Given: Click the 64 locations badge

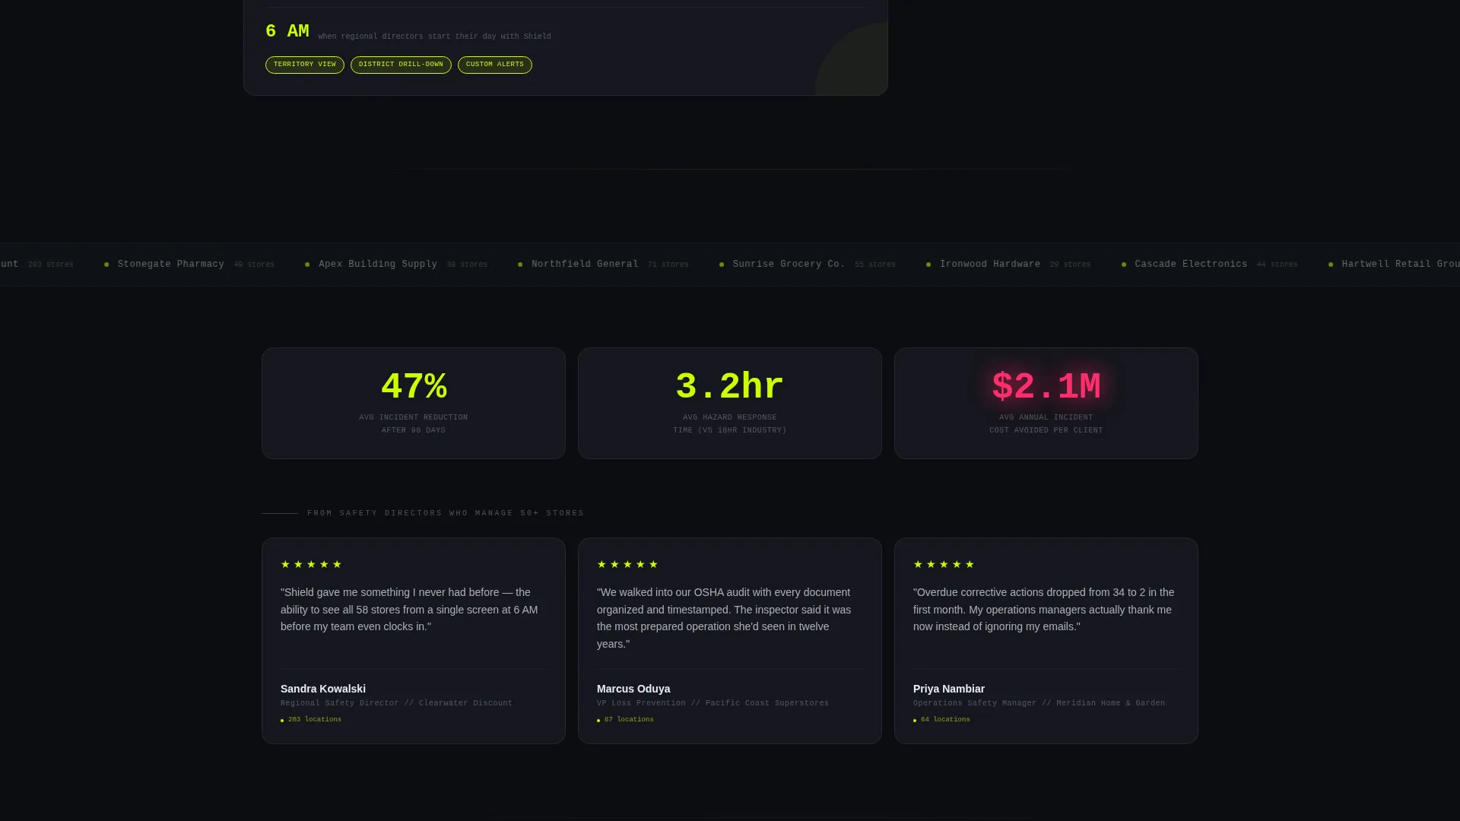Looking at the screenshot, I should (941, 720).
